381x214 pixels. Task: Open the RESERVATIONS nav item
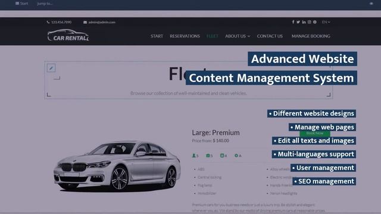point(185,36)
